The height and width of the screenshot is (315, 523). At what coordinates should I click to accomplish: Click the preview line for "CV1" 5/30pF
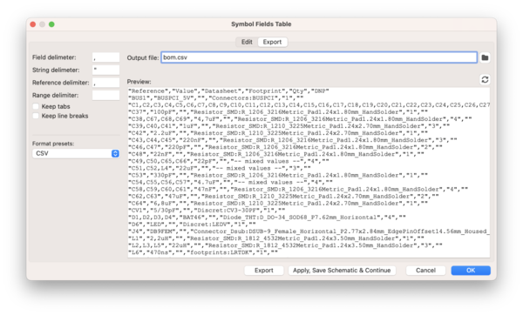click(x=207, y=210)
